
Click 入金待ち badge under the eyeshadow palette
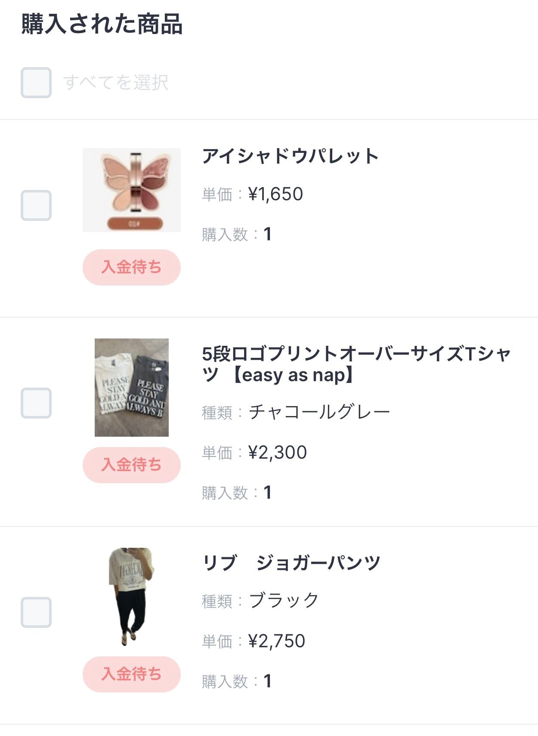[132, 267]
